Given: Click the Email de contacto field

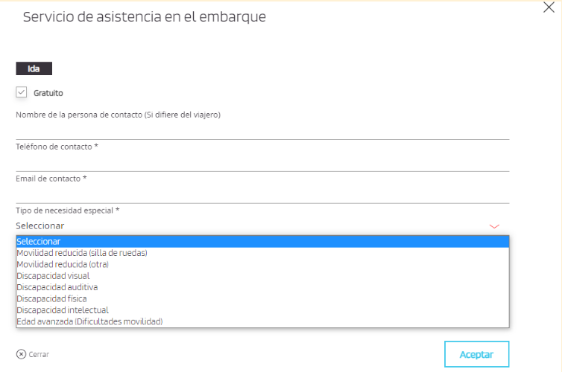Looking at the screenshot, I should point(261,194).
